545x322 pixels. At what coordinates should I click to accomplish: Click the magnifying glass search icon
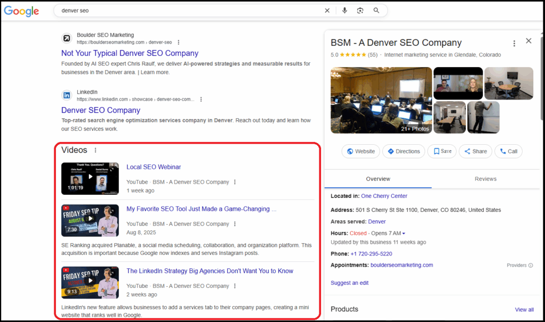tap(376, 11)
